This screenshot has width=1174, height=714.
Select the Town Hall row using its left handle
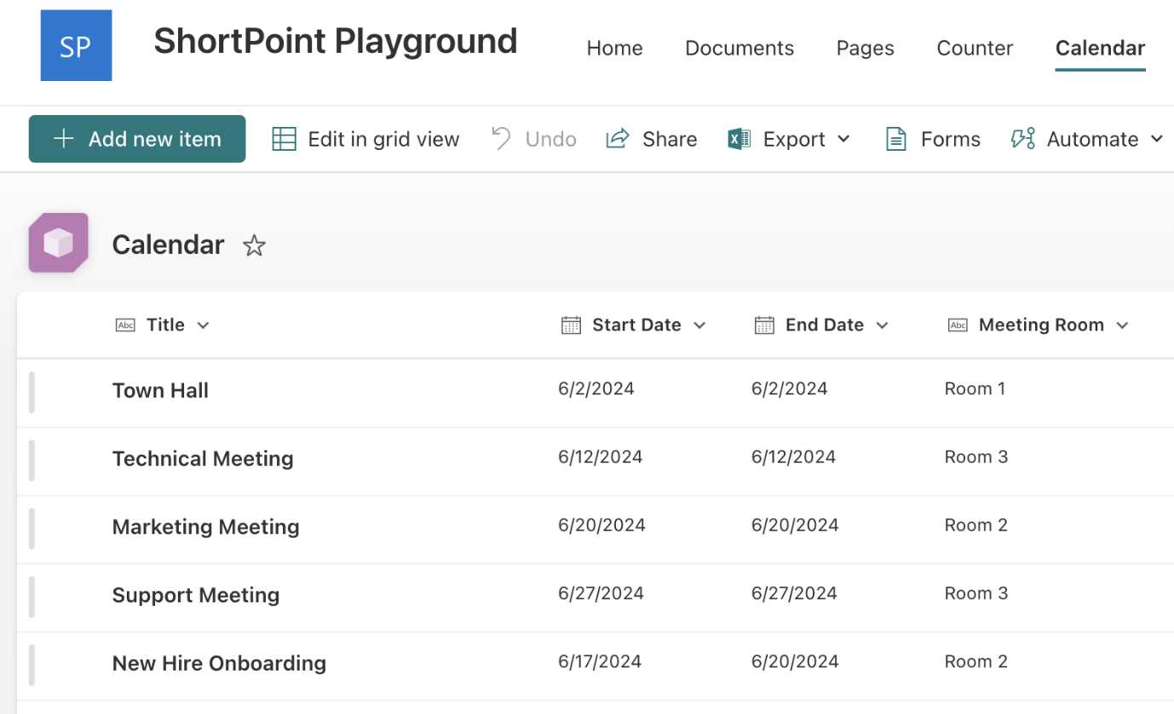click(32, 393)
